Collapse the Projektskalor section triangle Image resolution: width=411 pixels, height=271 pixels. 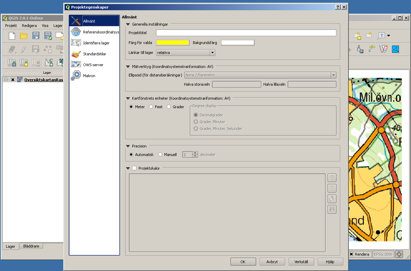[x=128, y=168]
